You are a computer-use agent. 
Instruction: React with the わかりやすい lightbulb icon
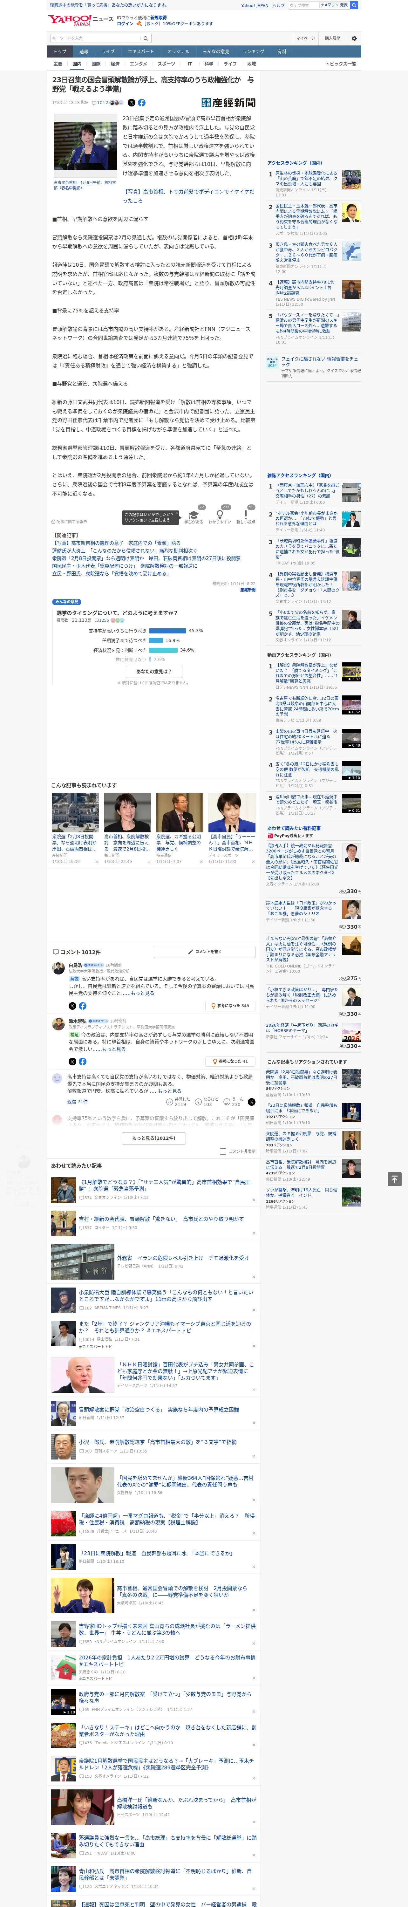219,515
